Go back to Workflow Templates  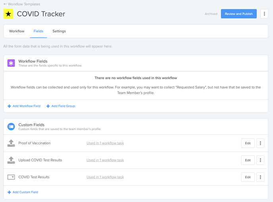click(22, 4)
